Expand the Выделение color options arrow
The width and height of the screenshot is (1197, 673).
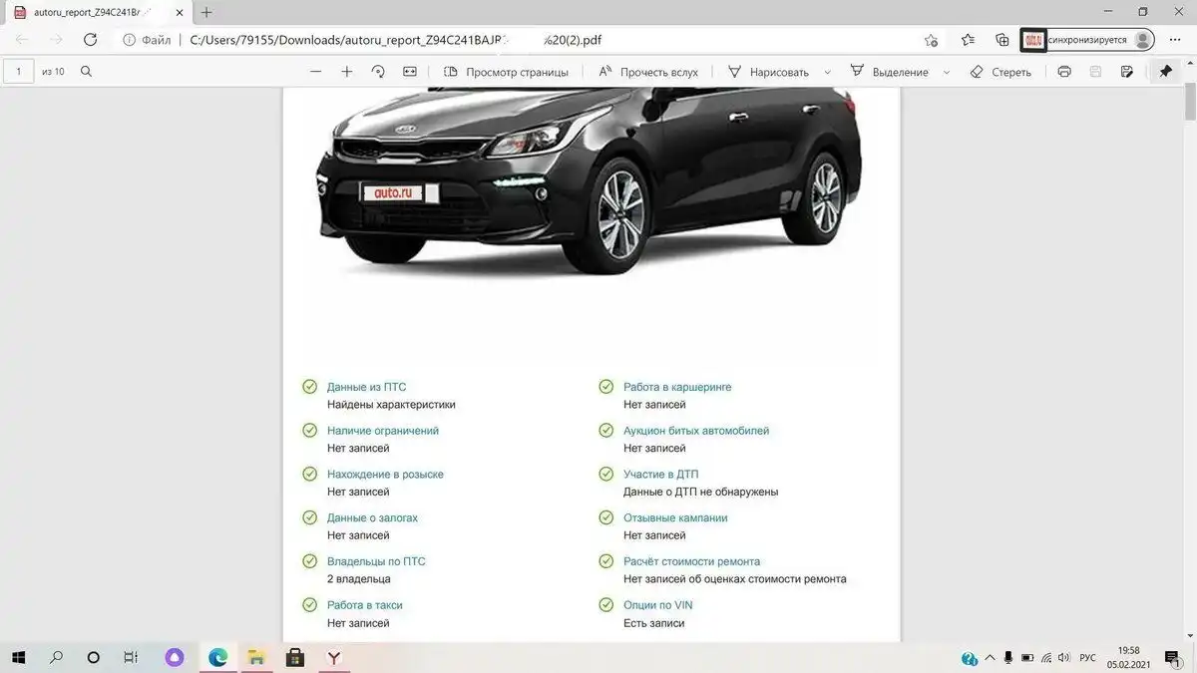[949, 72]
